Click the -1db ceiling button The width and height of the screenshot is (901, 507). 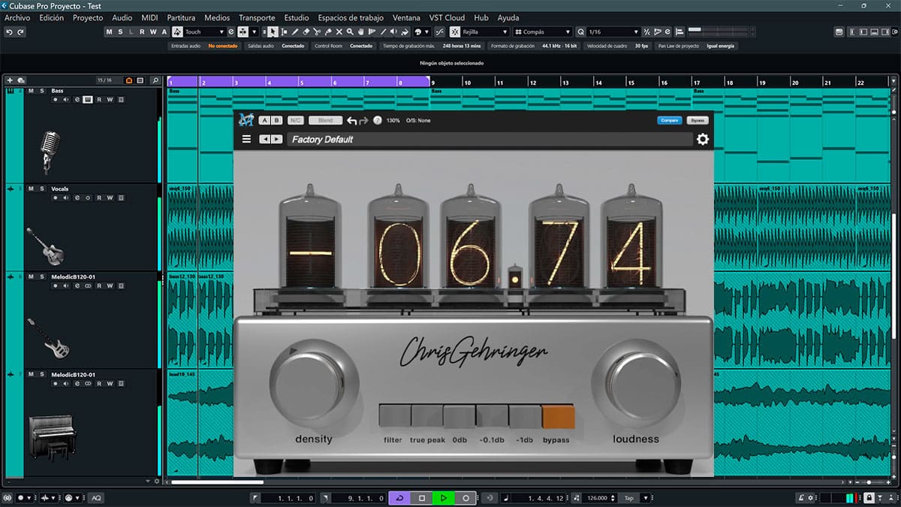pyautogui.click(x=526, y=417)
